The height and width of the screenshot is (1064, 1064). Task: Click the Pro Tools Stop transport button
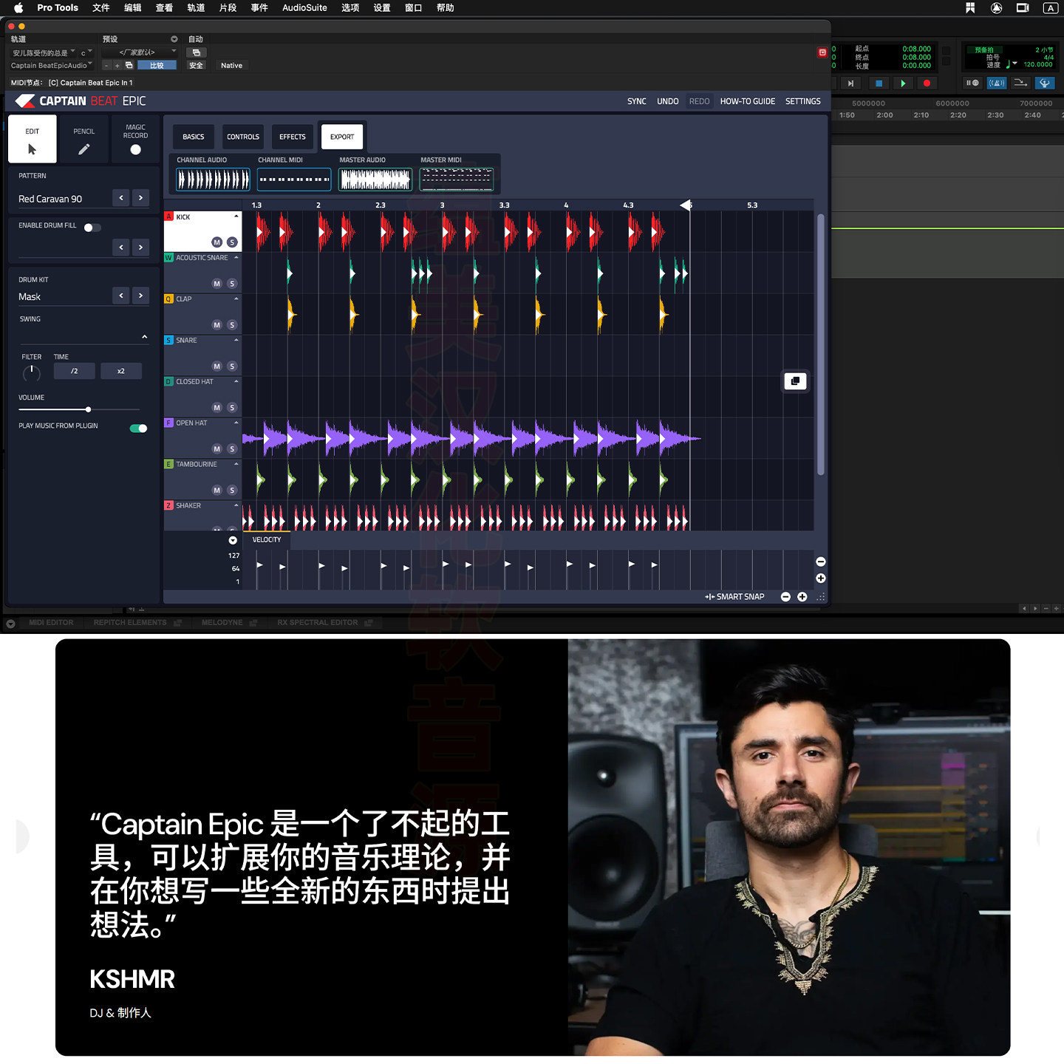pos(879,83)
